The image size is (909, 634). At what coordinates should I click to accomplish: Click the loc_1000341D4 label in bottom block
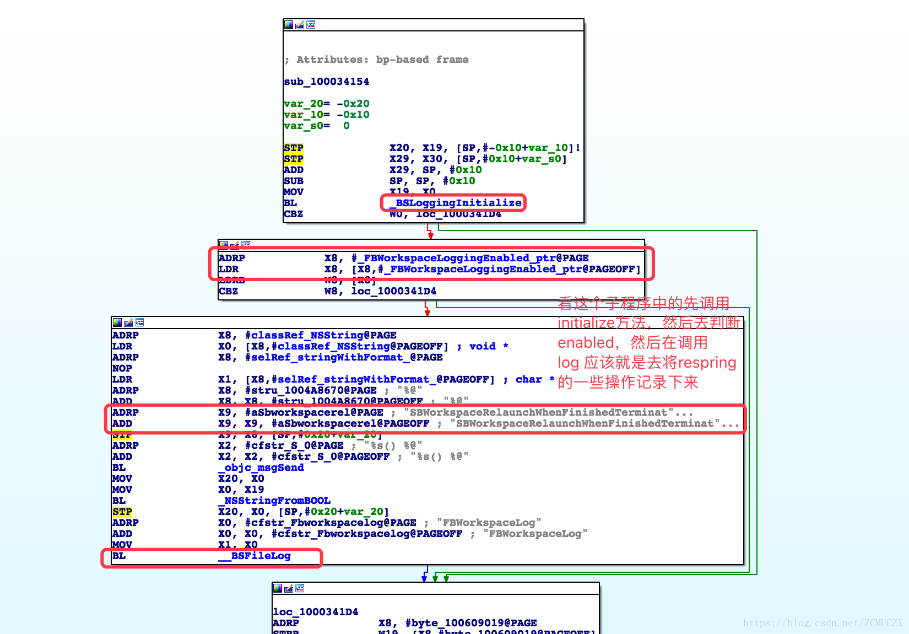[x=316, y=612]
